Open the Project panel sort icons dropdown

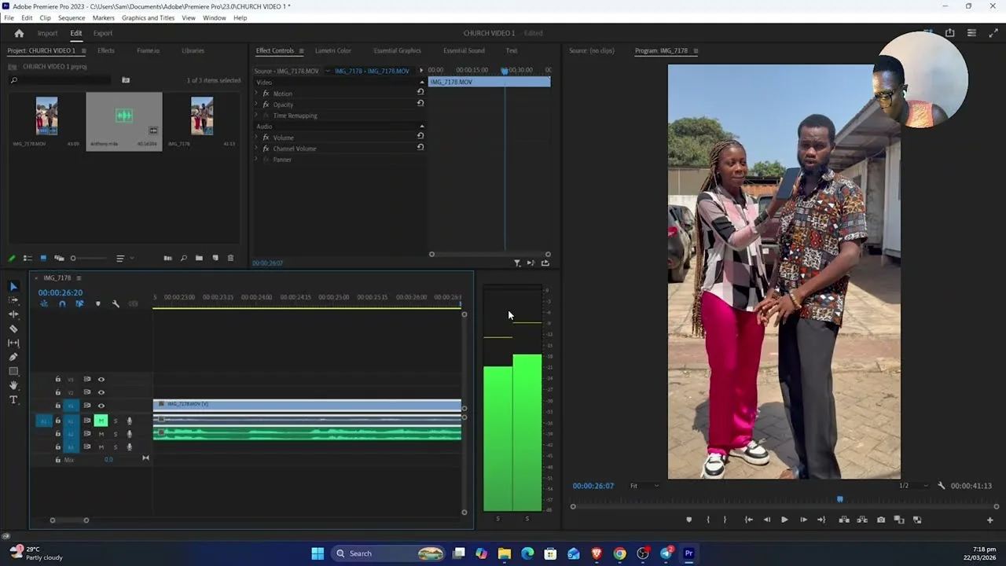coord(125,258)
